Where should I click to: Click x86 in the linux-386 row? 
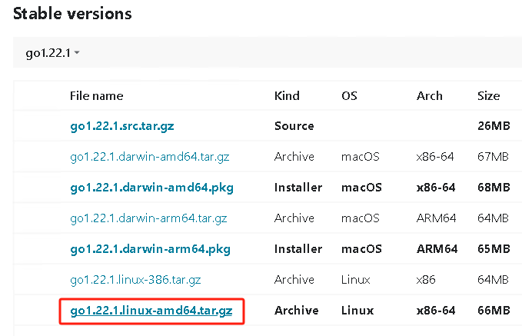[x=427, y=280]
